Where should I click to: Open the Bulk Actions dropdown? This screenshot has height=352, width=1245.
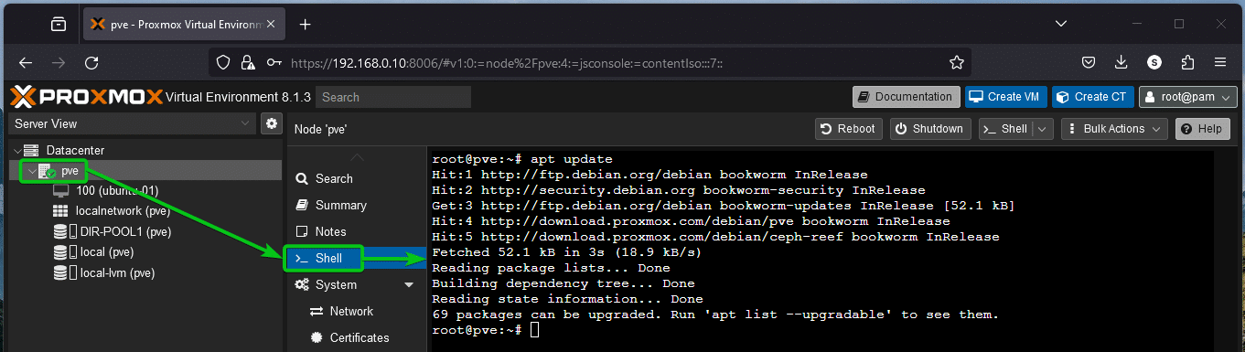pyautogui.click(x=1114, y=129)
